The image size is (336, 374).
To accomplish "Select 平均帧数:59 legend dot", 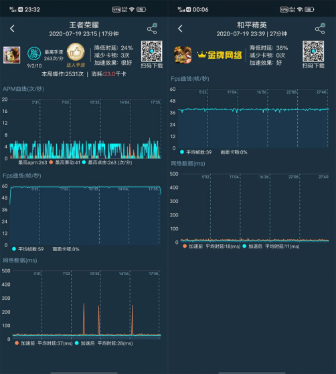I will pyautogui.click(x=14, y=249).
